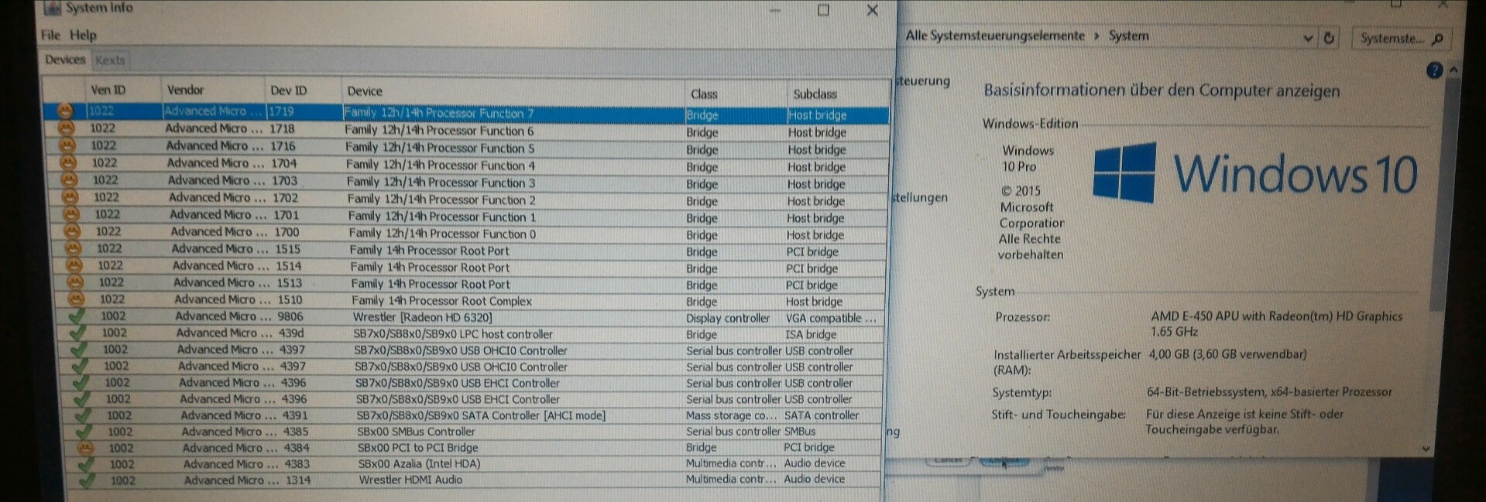
Task: Select the Wrestler [Radeon HD 6320] cell
Action: coord(517,317)
